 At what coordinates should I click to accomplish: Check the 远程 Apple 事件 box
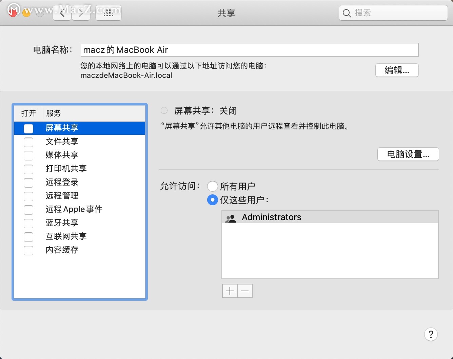pyautogui.click(x=28, y=210)
